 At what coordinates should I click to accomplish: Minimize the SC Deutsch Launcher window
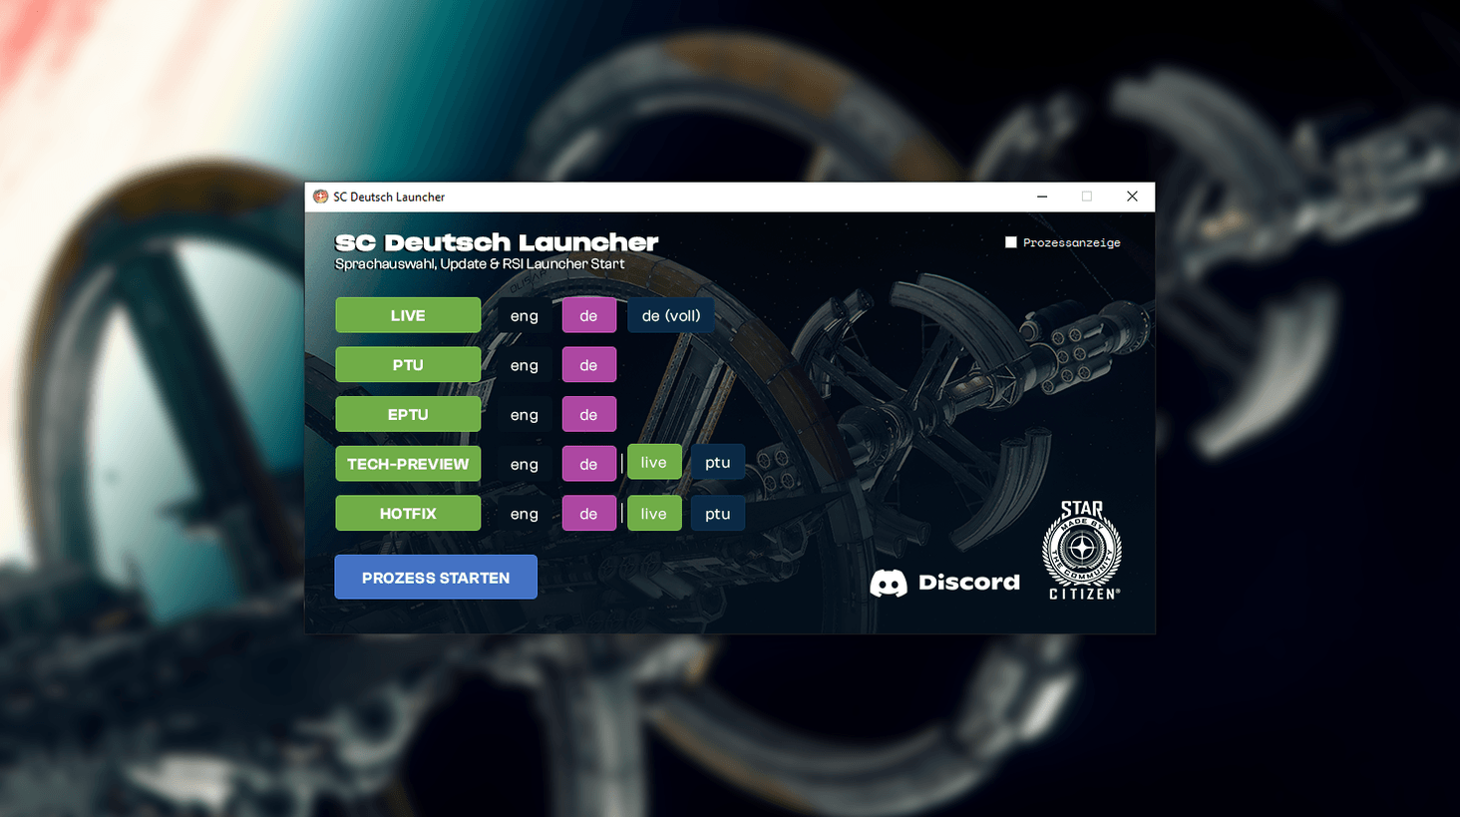(x=1042, y=197)
